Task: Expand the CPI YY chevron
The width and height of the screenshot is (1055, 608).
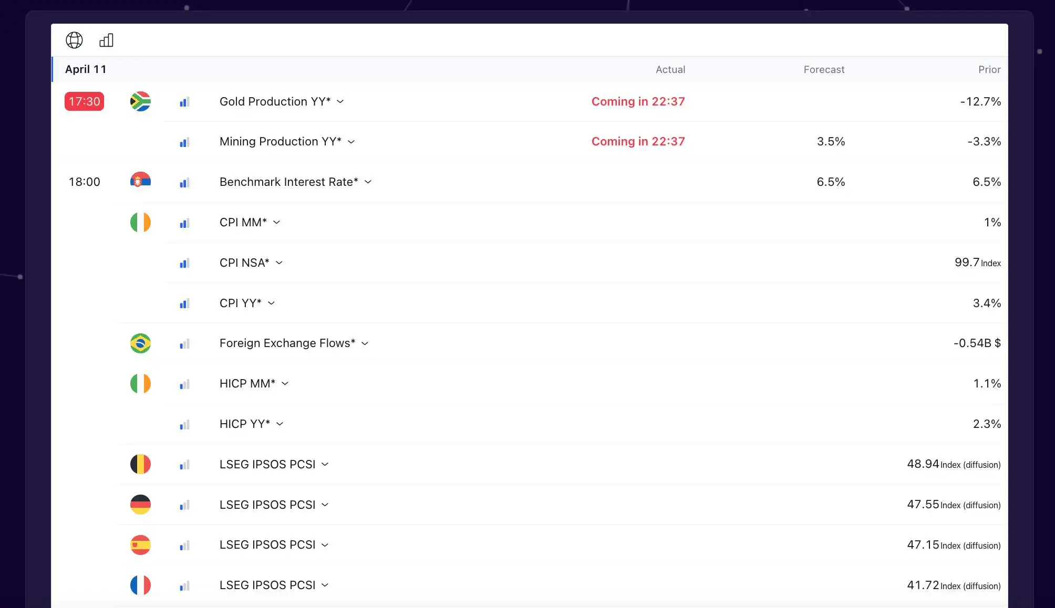Action: tap(271, 303)
